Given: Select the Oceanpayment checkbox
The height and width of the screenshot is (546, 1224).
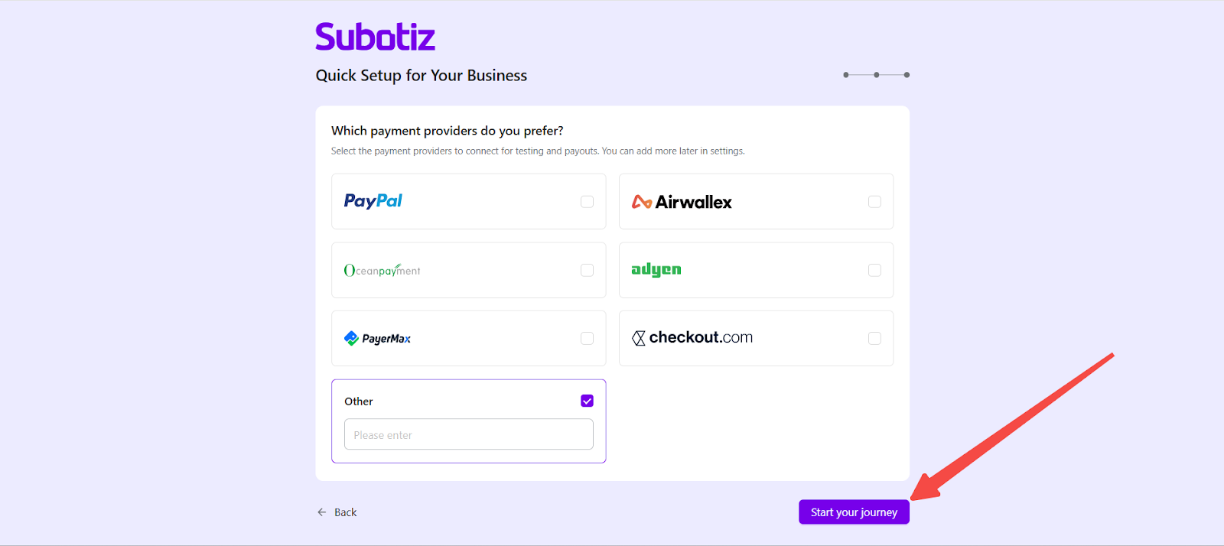Looking at the screenshot, I should tap(587, 270).
